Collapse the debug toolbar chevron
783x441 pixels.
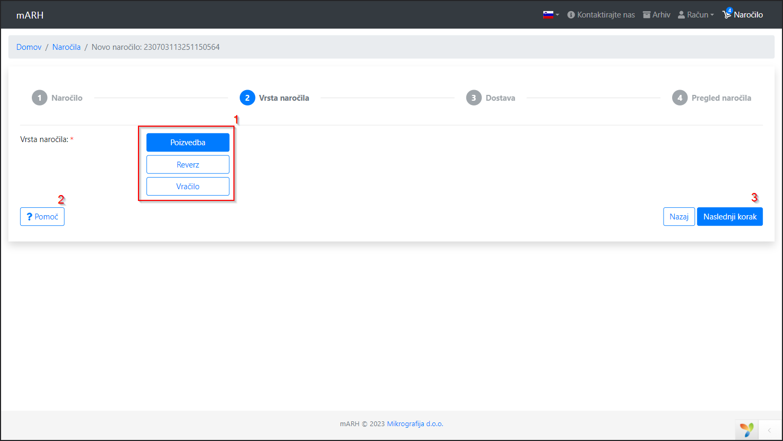(x=770, y=430)
